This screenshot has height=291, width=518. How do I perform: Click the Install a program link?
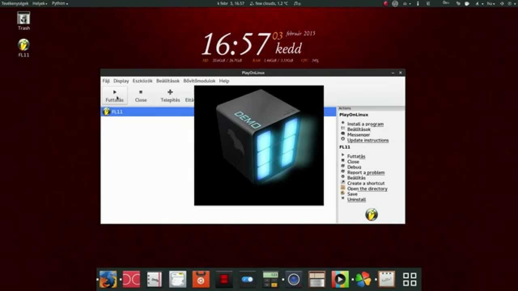365,124
